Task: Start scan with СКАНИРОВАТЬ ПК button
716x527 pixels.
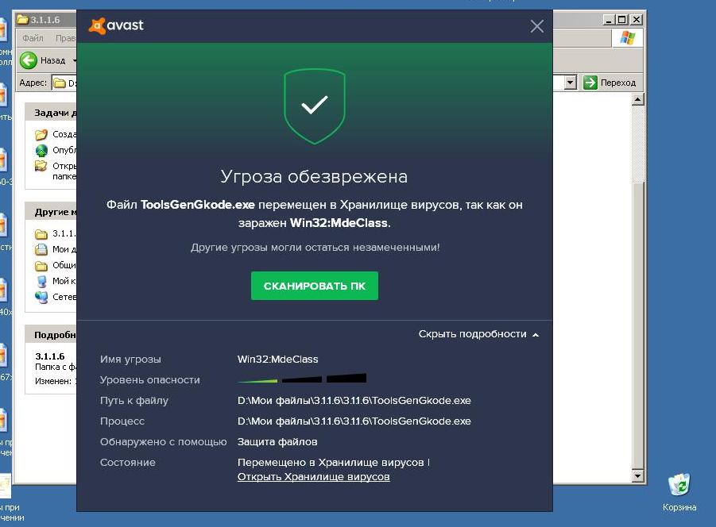Action: (x=314, y=286)
